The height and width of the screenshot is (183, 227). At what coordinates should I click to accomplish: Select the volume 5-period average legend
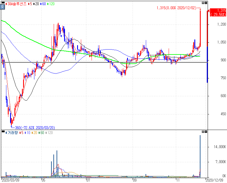coord(21,133)
